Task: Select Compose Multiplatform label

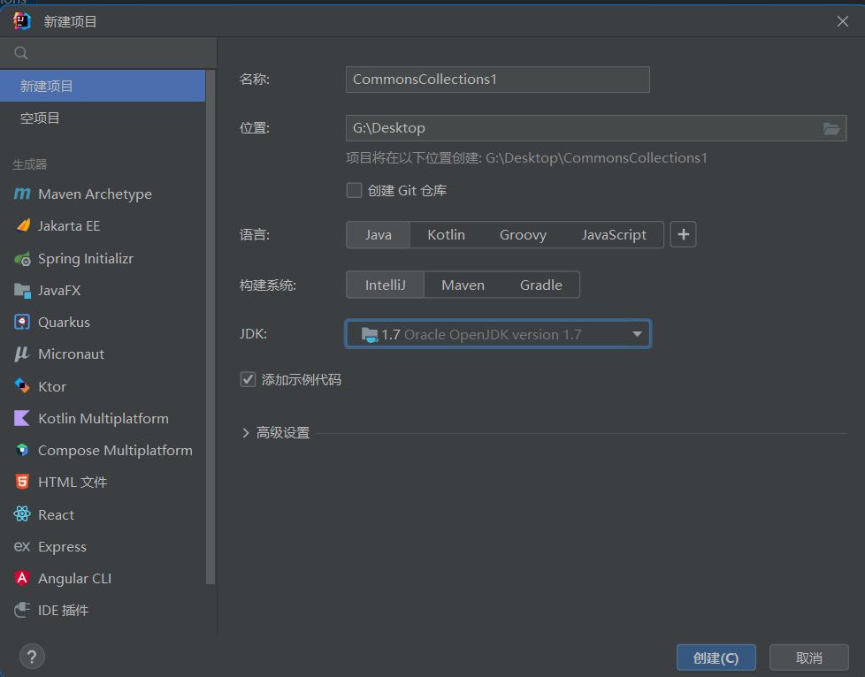Action: tap(115, 451)
